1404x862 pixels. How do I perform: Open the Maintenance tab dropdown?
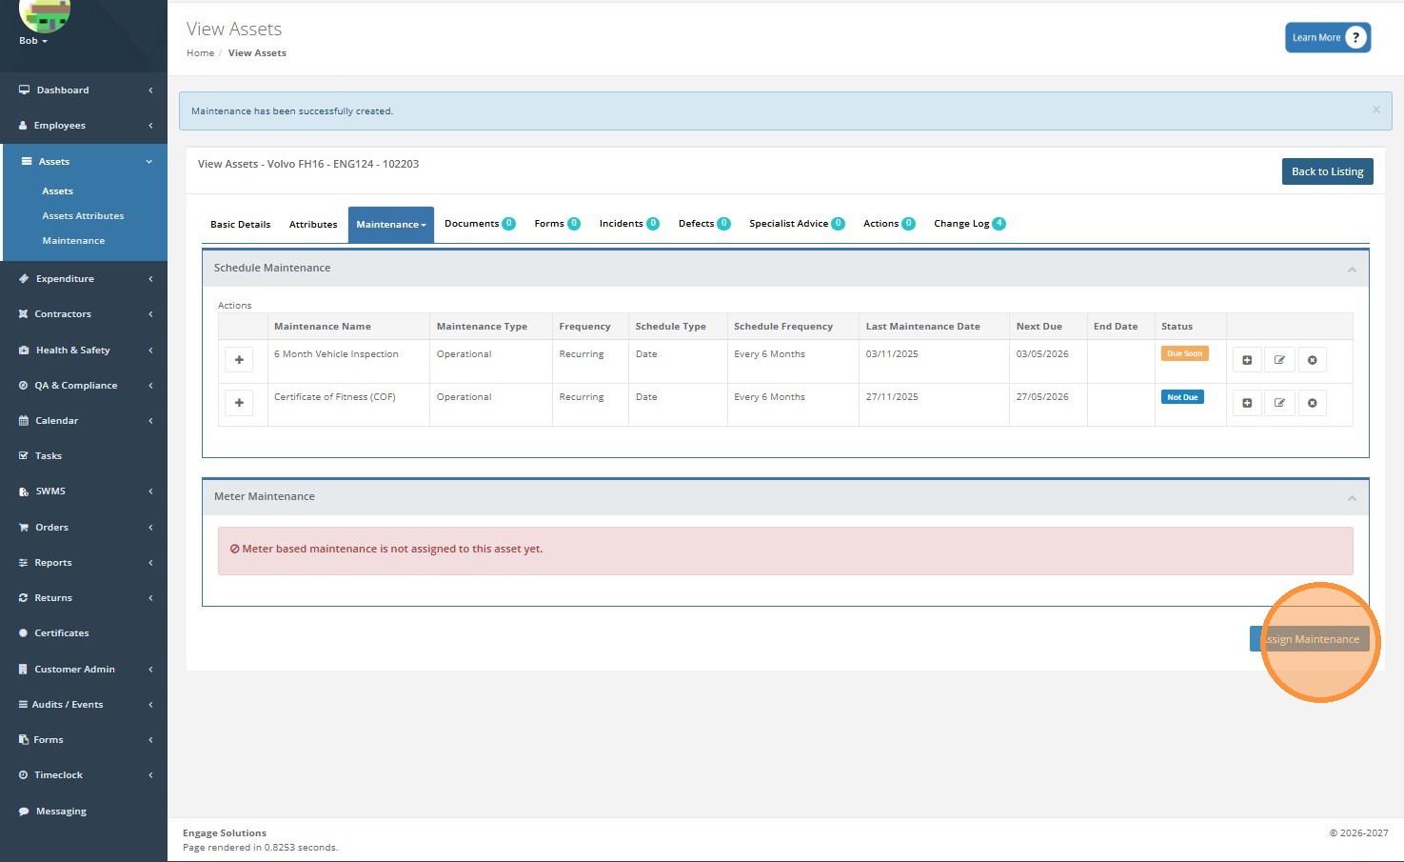[391, 225]
